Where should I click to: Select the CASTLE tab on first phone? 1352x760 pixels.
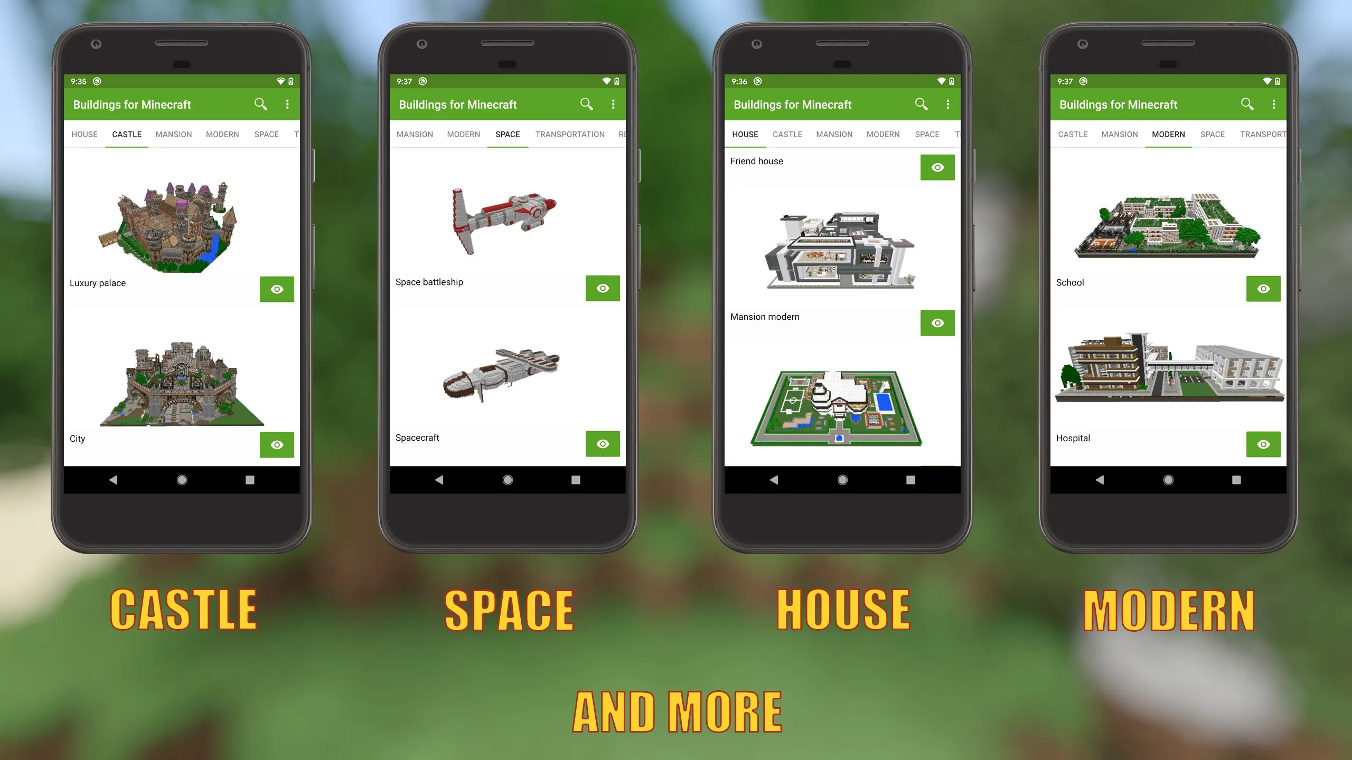pos(126,134)
